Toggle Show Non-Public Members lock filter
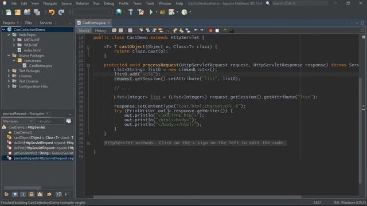Screen dimensions: 367x206 pyautogui.click(x=32, y=194)
